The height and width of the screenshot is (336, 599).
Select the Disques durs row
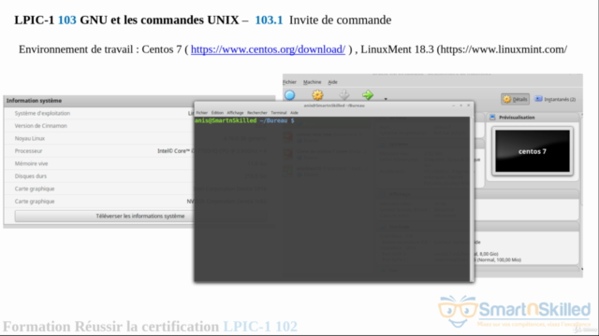point(139,176)
